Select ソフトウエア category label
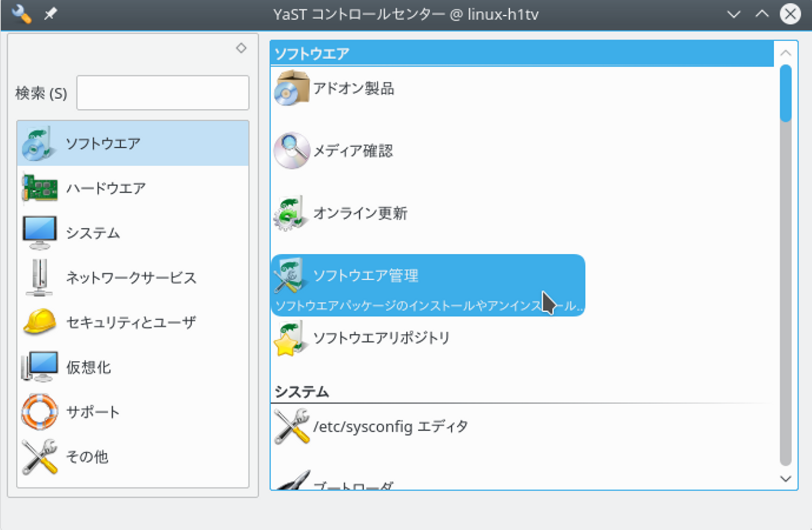812x530 pixels. click(103, 144)
